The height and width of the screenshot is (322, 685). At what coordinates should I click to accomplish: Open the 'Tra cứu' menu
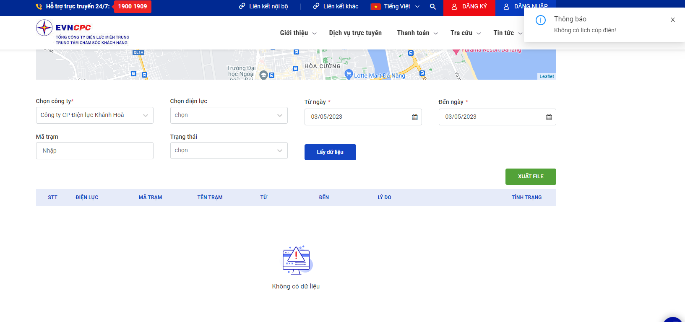pos(465,33)
